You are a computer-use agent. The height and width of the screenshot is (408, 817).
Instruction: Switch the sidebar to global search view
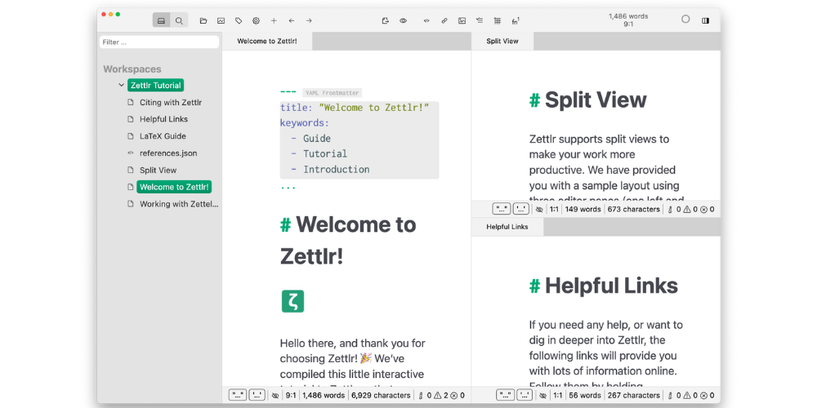tap(179, 20)
